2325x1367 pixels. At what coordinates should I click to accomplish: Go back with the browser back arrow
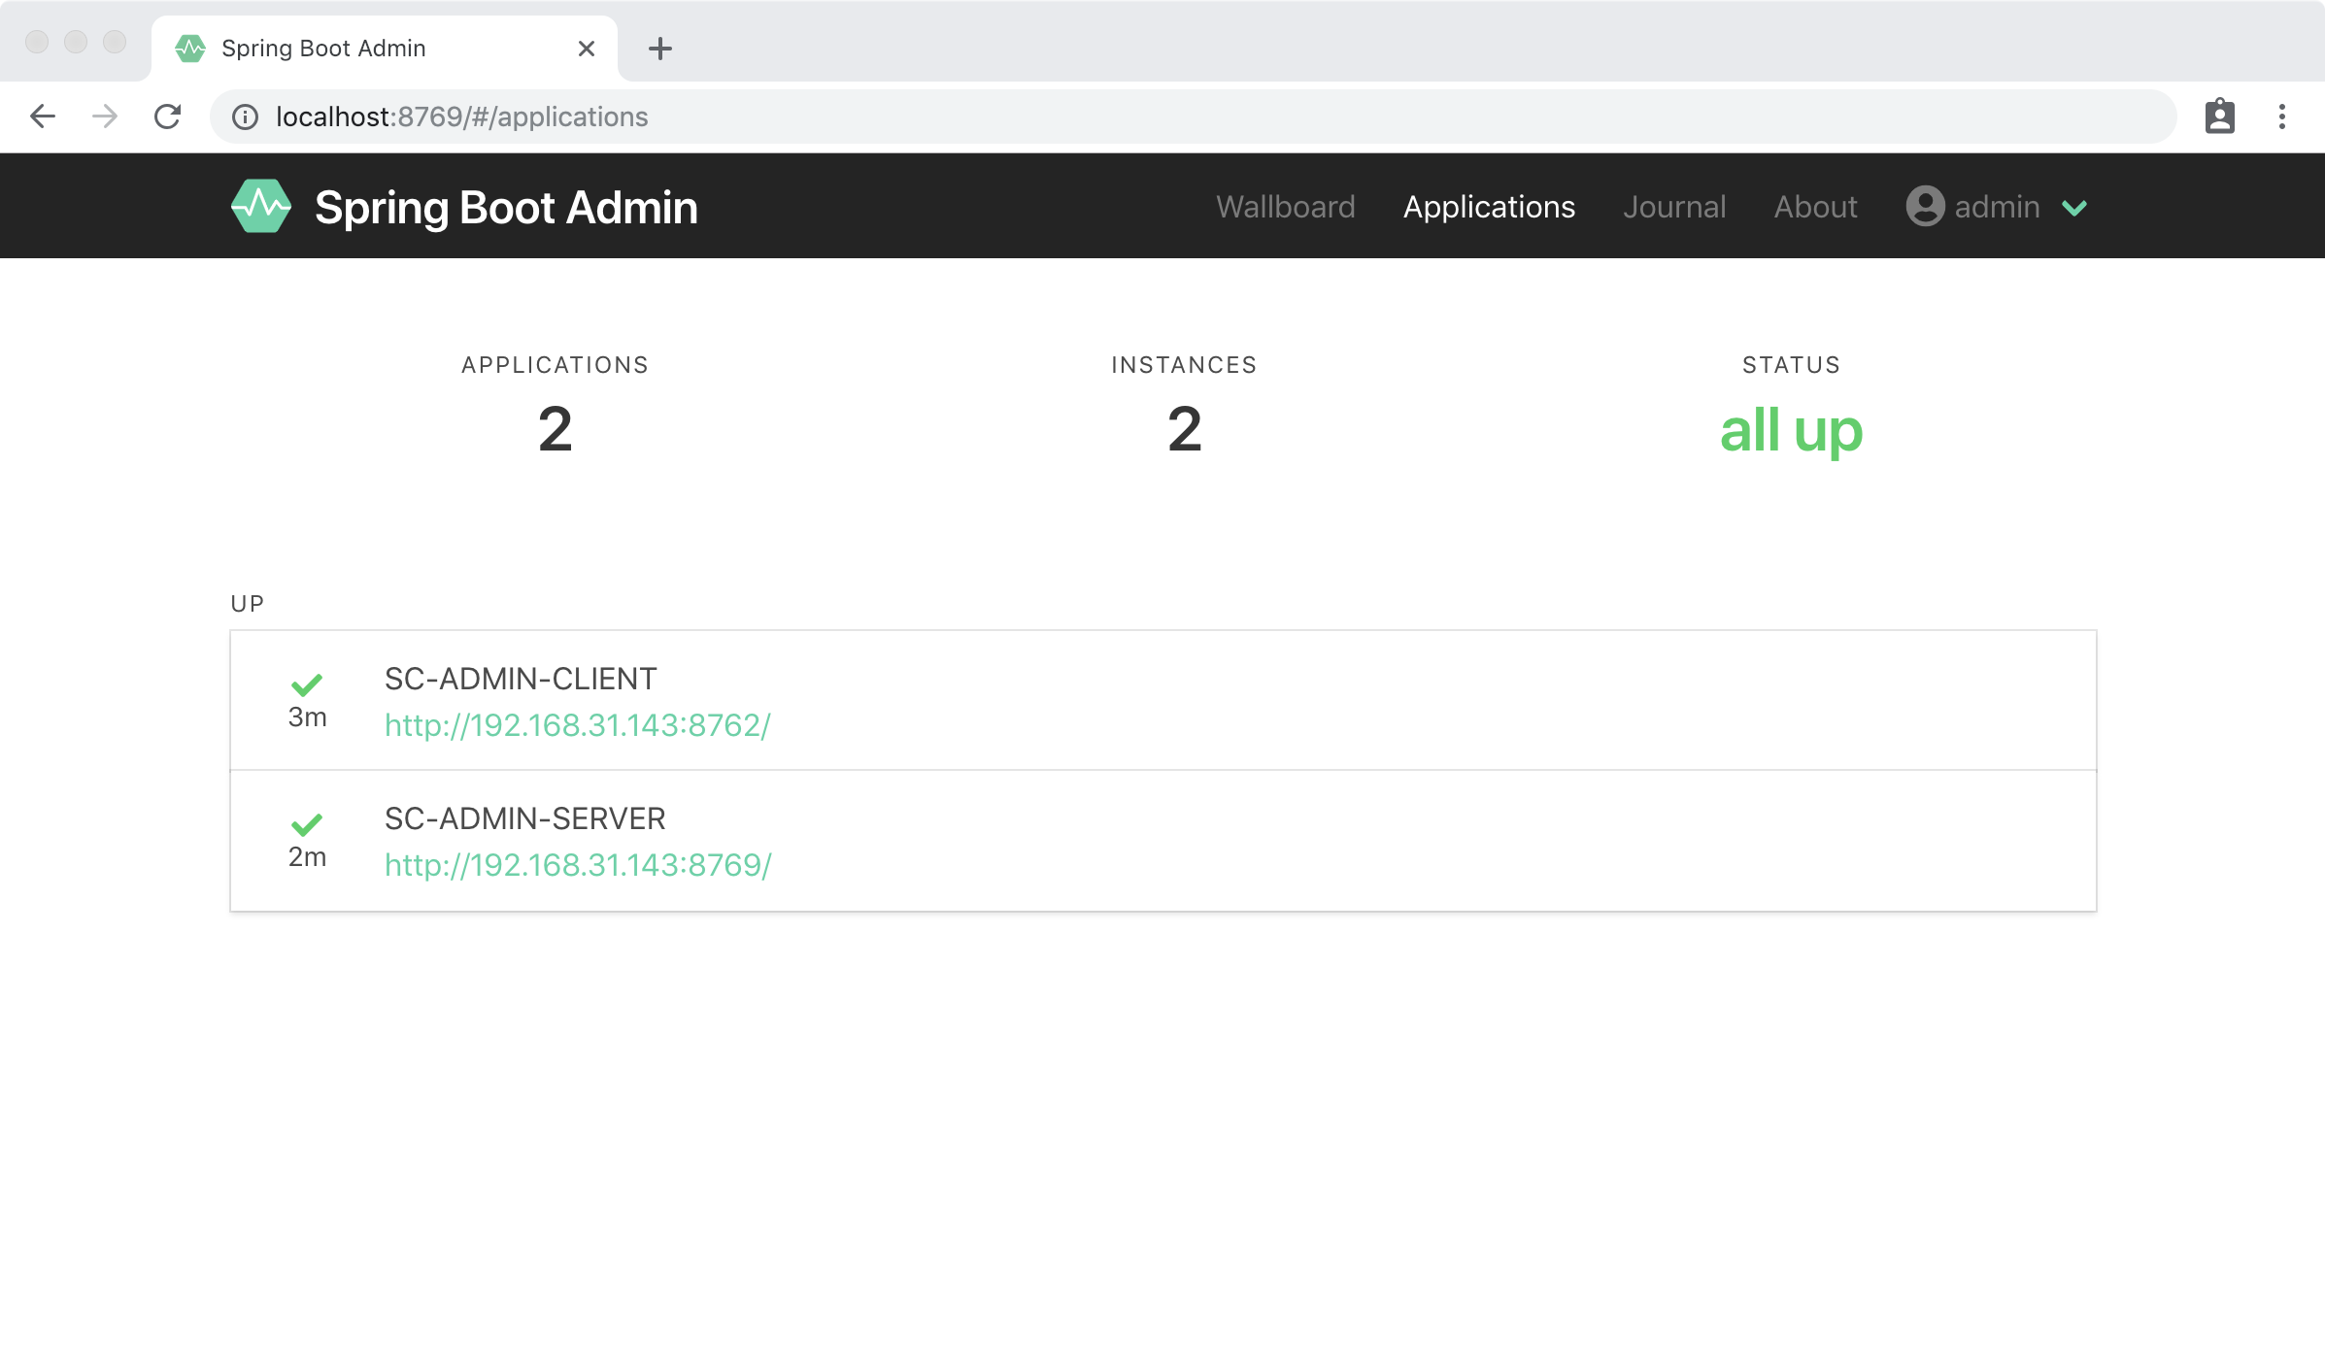[43, 117]
